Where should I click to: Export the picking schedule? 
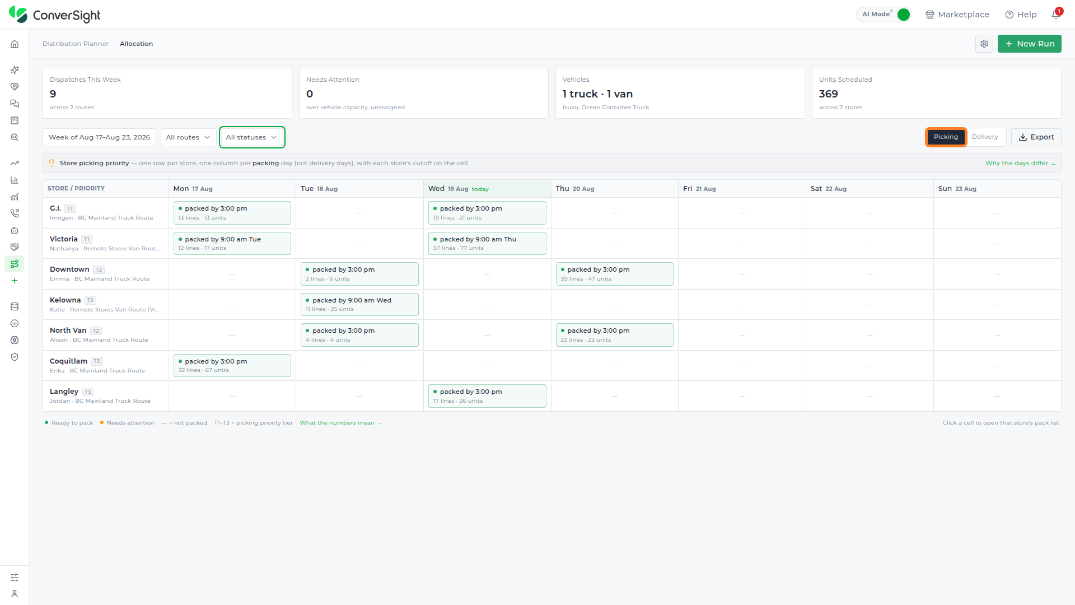pyautogui.click(x=1036, y=137)
